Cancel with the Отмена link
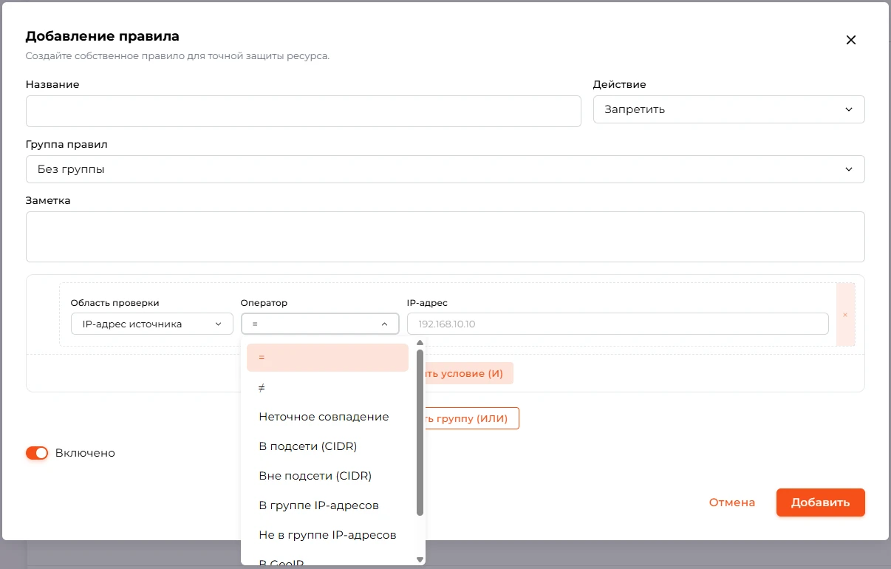Screen dimensions: 891x569 (x=732, y=502)
